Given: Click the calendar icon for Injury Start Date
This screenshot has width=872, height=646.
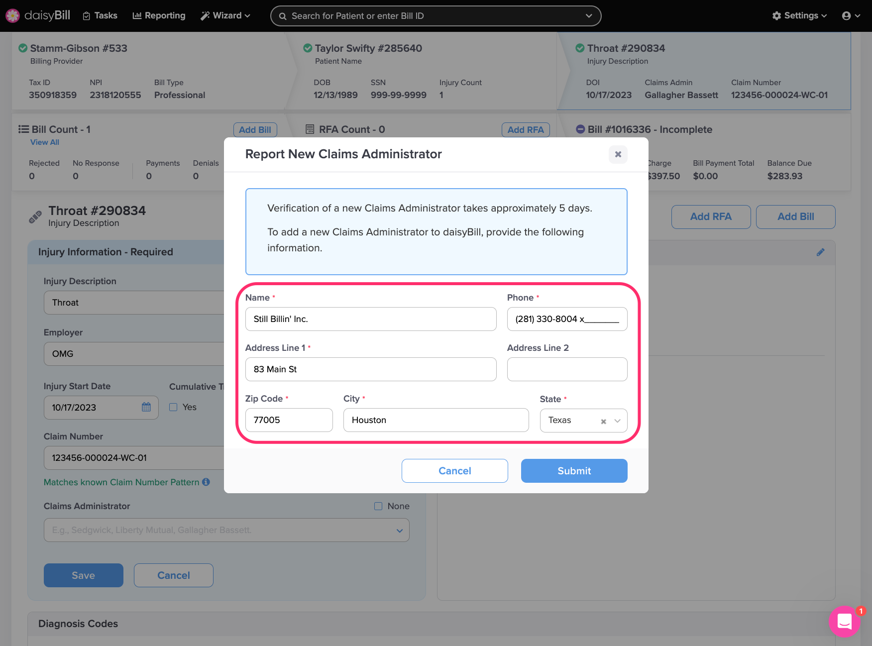Looking at the screenshot, I should click(x=146, y=407).
